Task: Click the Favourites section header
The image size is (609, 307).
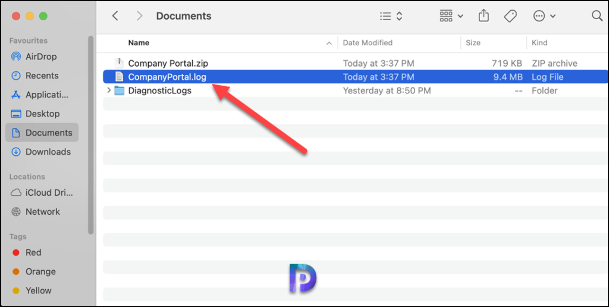Action: tap(29, 41)
